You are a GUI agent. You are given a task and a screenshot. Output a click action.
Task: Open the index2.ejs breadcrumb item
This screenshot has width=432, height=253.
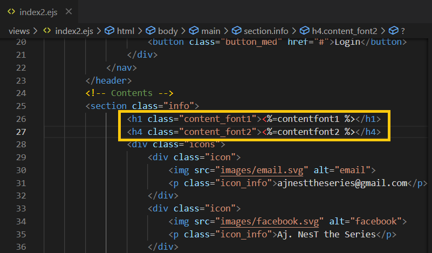[x=74, y=31]
